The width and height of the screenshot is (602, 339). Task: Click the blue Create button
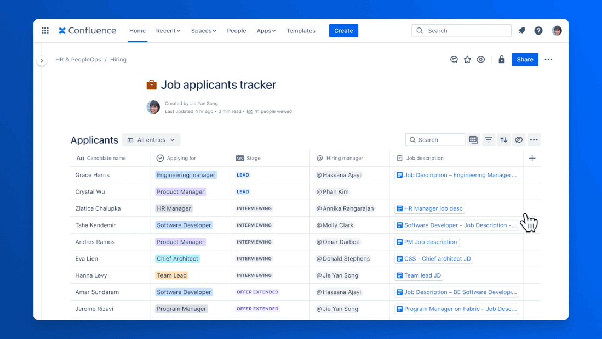point(343,31)
